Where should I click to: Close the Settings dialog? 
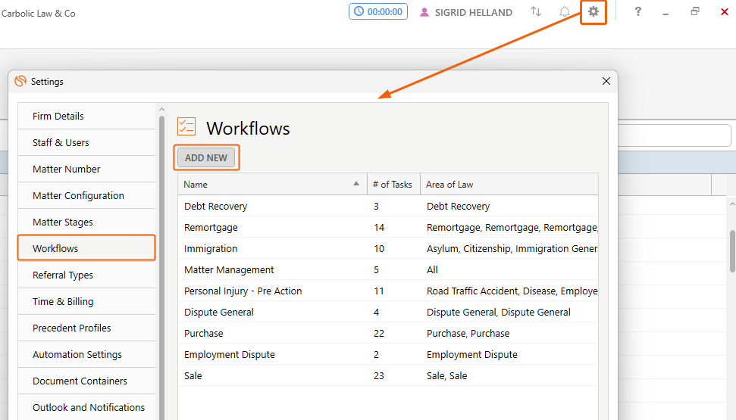pyautogui.click(x=606, y=81)
